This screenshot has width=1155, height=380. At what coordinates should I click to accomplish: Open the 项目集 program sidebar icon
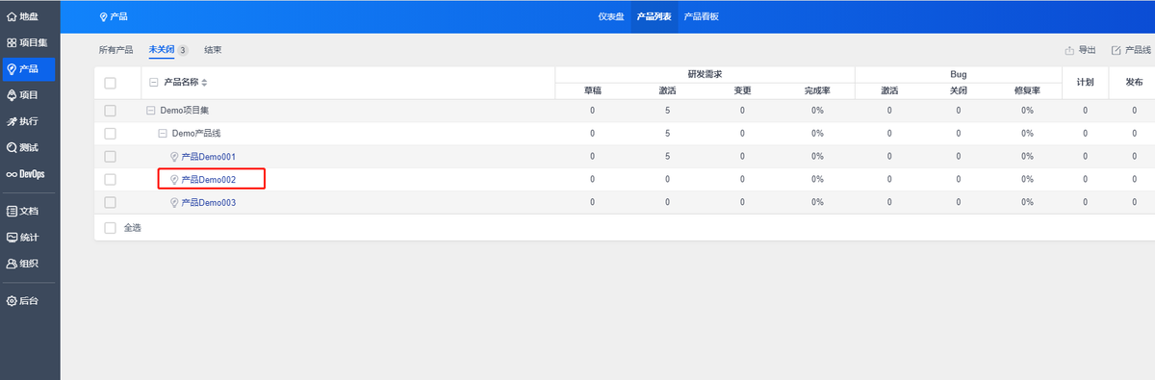tap(12, 42)
